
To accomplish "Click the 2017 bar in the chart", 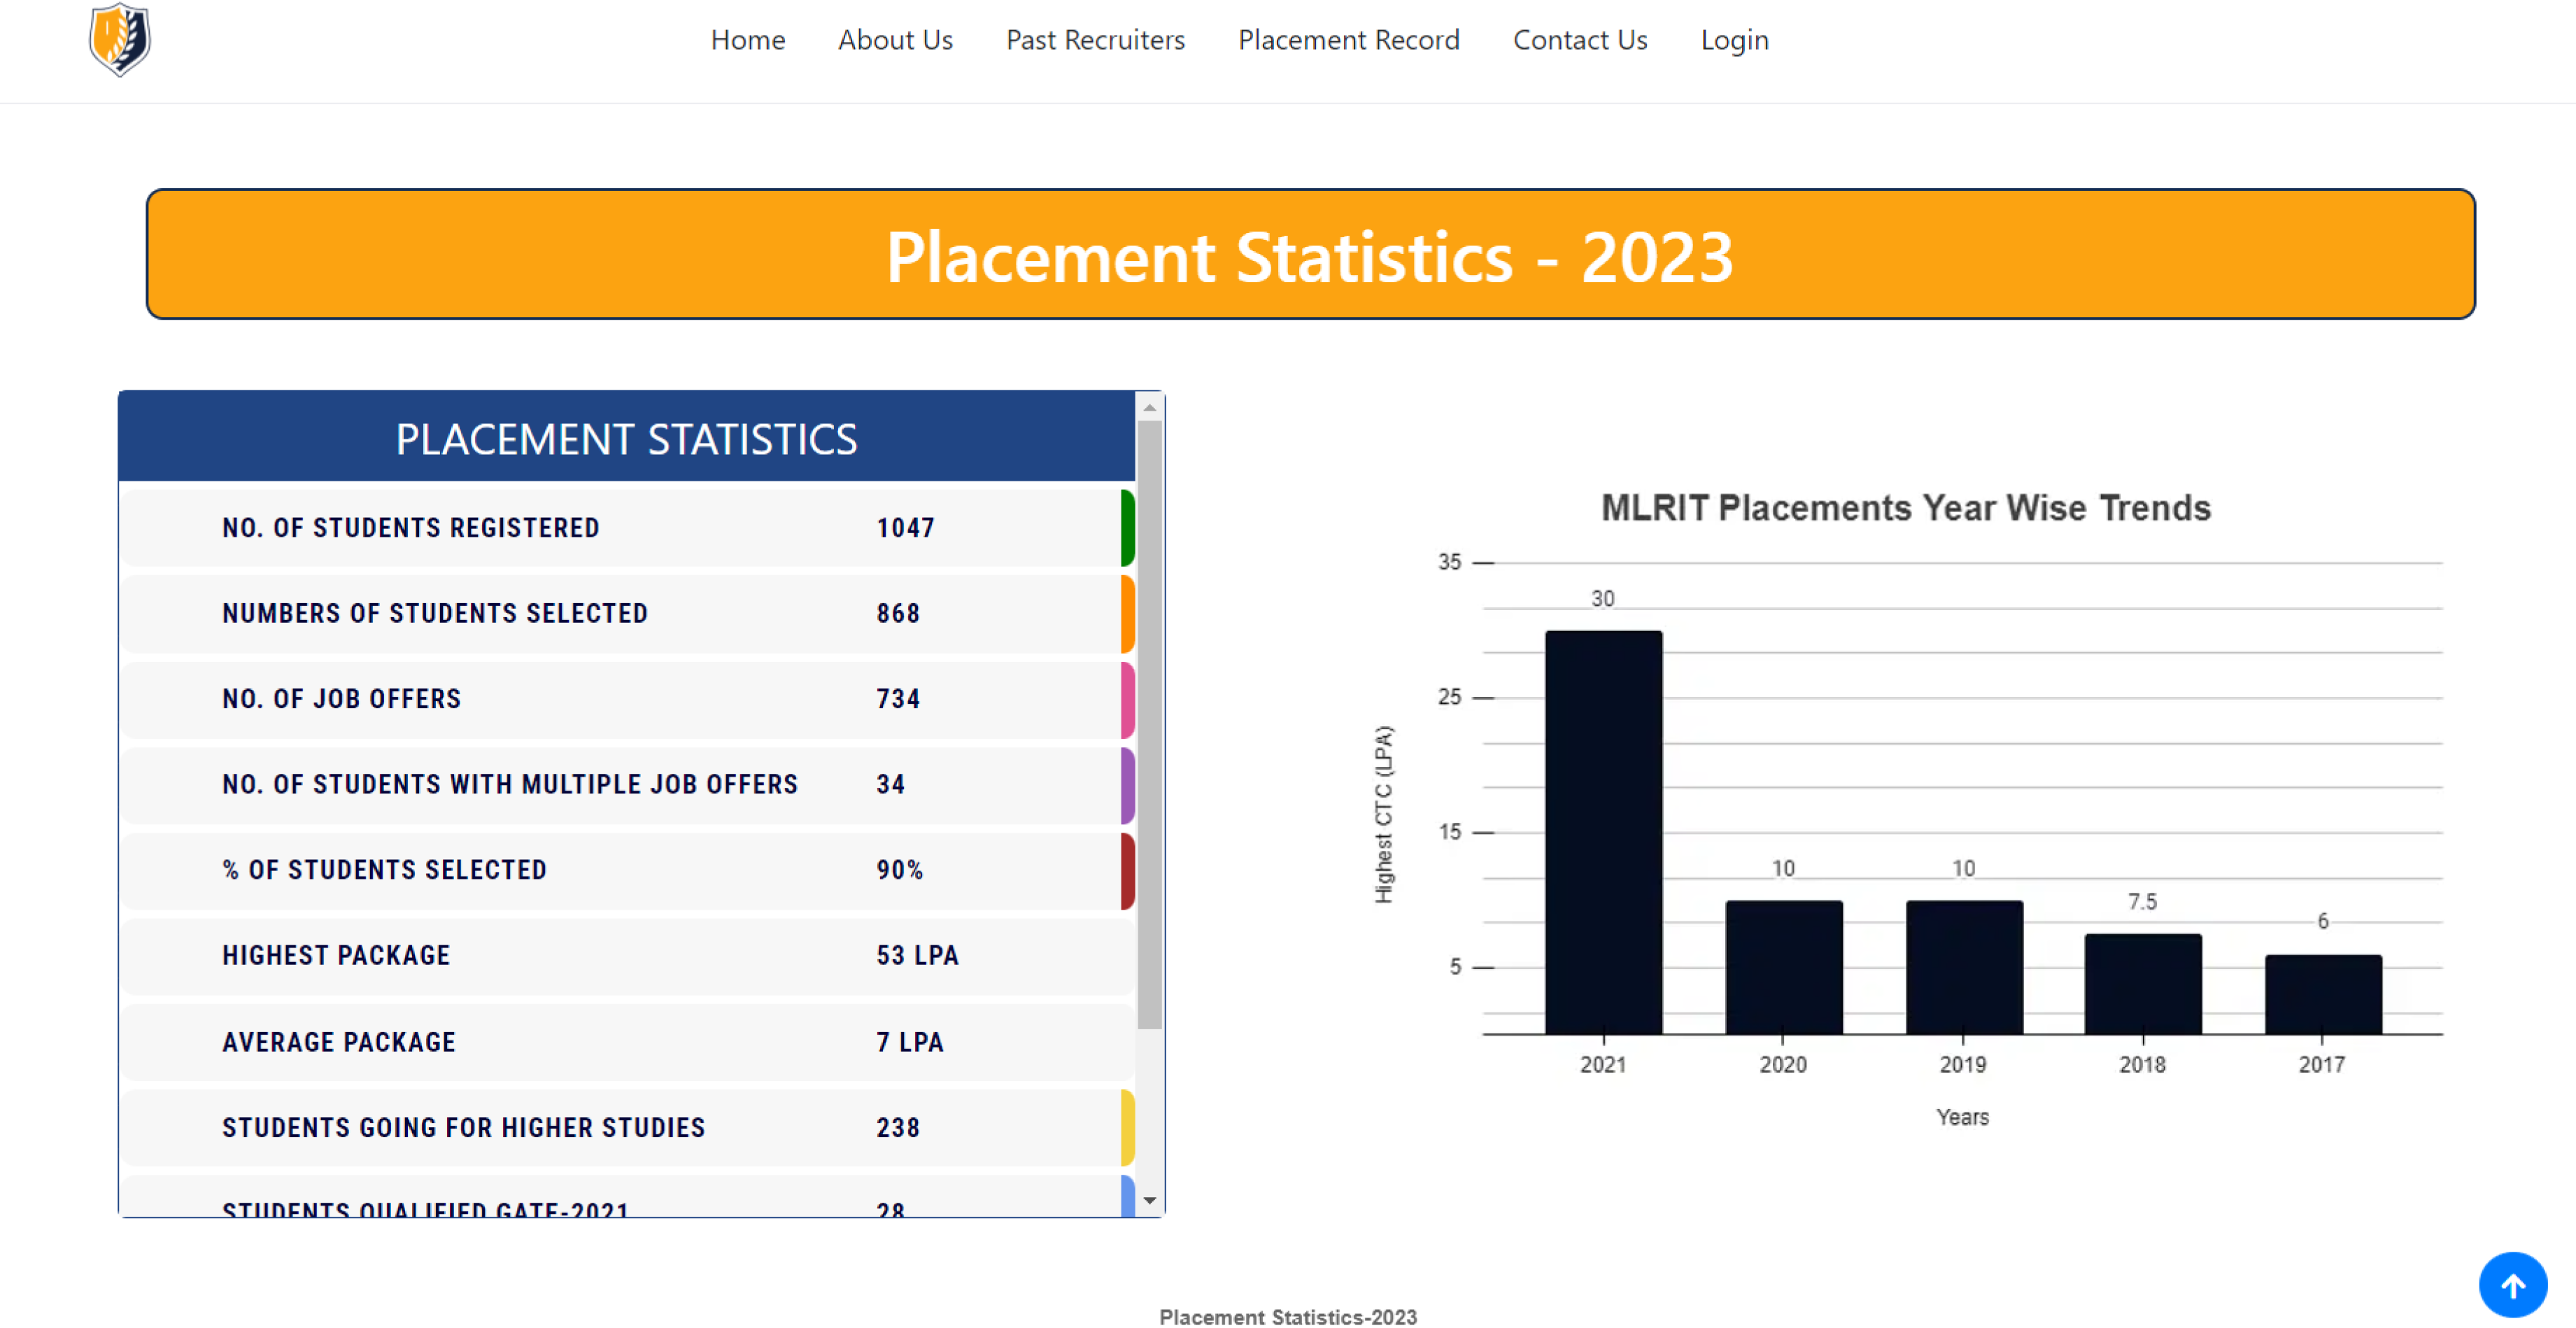I will pyautogui.click(x=2323, y=994).
